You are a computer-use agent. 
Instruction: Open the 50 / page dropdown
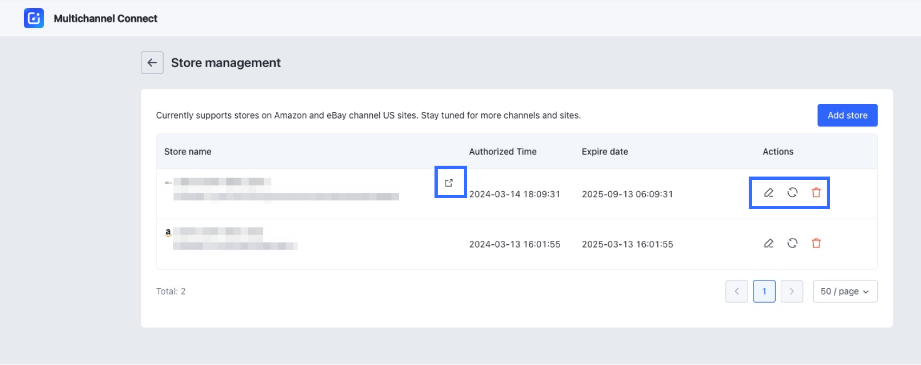(845, 291)
